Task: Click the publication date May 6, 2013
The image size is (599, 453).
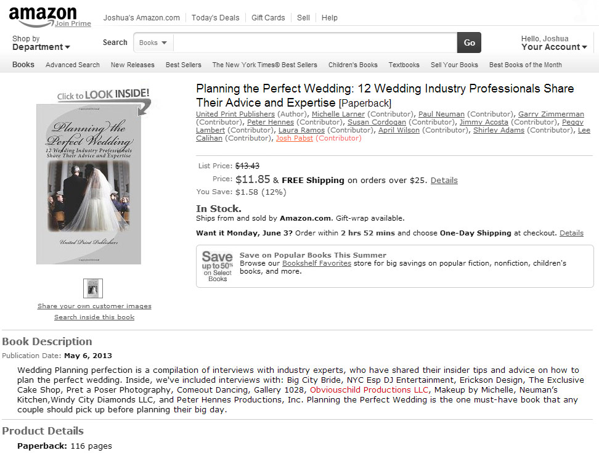Action: click(x=88, y=356)
